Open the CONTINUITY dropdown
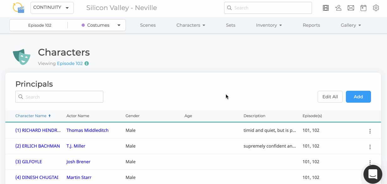 click(52, 8)
